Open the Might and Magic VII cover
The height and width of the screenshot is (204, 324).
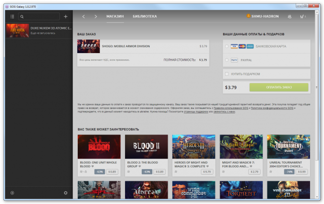tap(241, 147)
